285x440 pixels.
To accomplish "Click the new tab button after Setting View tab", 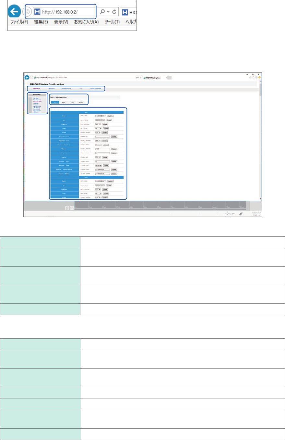I will pos(169,78).
